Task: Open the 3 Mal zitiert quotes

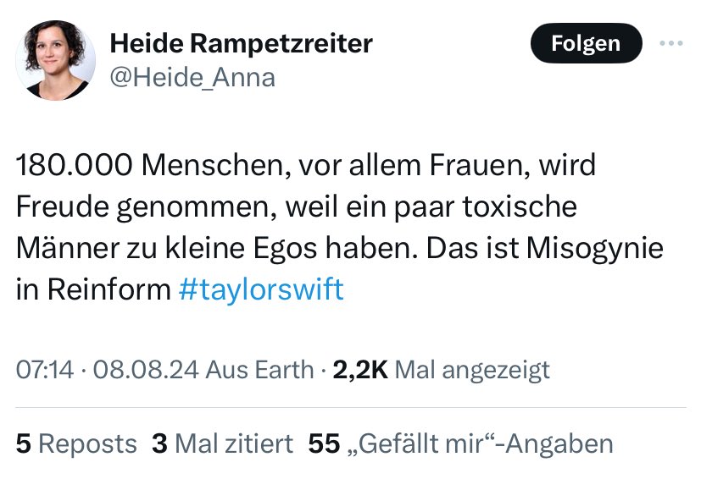Action: click(222, 443)
